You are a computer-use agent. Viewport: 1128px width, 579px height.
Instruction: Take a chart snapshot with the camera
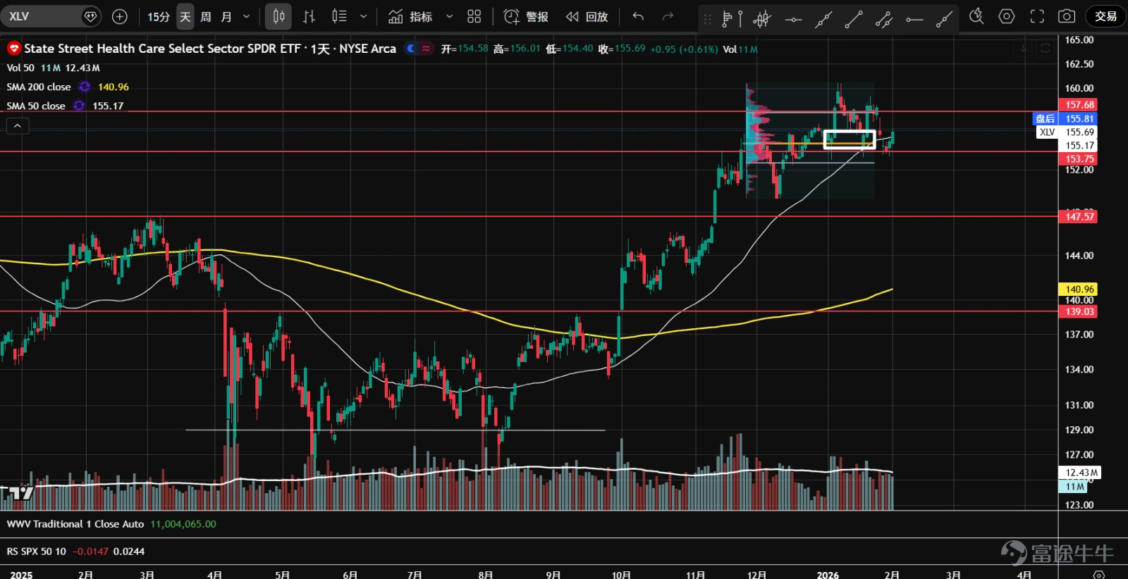pos(1067,16)
